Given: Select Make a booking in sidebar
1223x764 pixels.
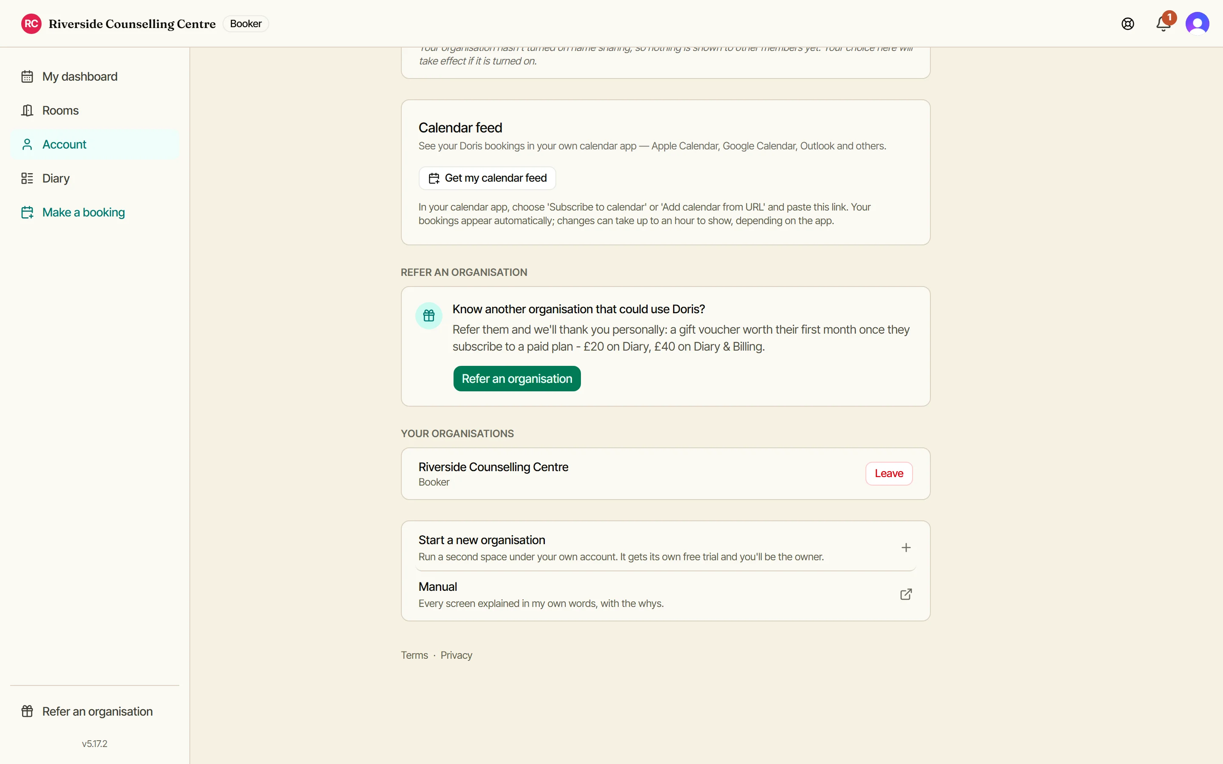Looking at the screenshot, I should coord(95,212).
